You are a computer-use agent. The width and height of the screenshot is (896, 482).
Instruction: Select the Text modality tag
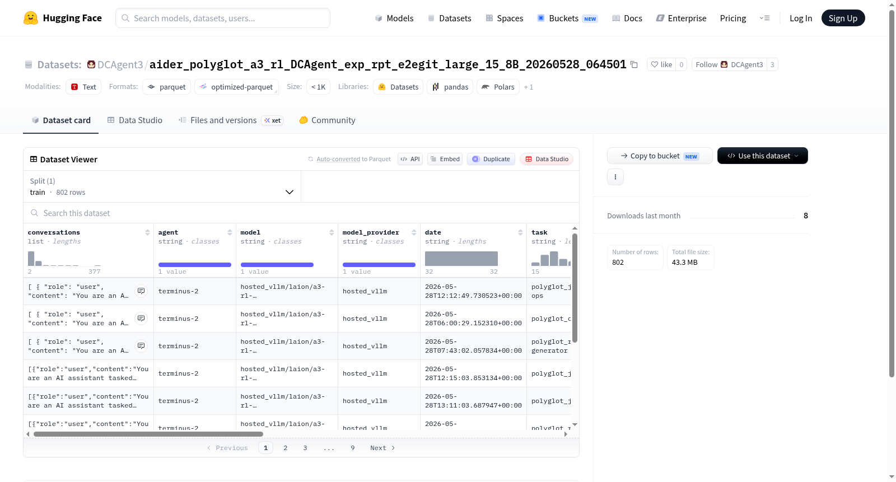click(83, 87)
